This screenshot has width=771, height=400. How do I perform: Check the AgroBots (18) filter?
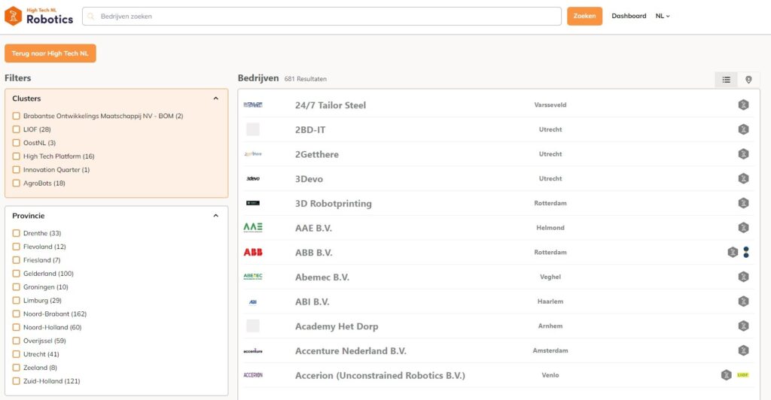(x=17, y=183)
